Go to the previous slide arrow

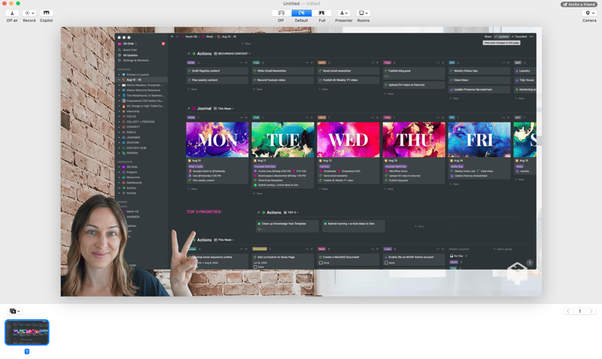coord(568,311)
